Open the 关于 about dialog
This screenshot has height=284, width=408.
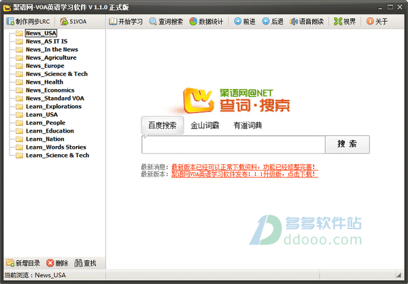click(x=377, y=21)
